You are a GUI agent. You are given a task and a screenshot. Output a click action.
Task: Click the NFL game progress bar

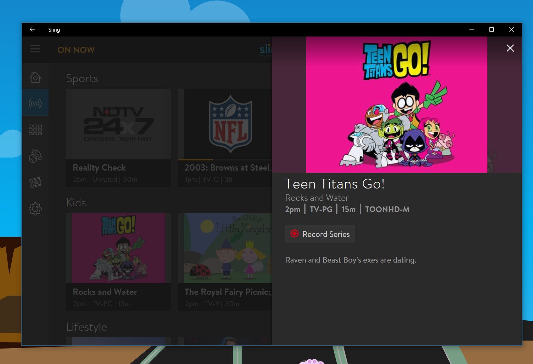[x=225, y=160]
